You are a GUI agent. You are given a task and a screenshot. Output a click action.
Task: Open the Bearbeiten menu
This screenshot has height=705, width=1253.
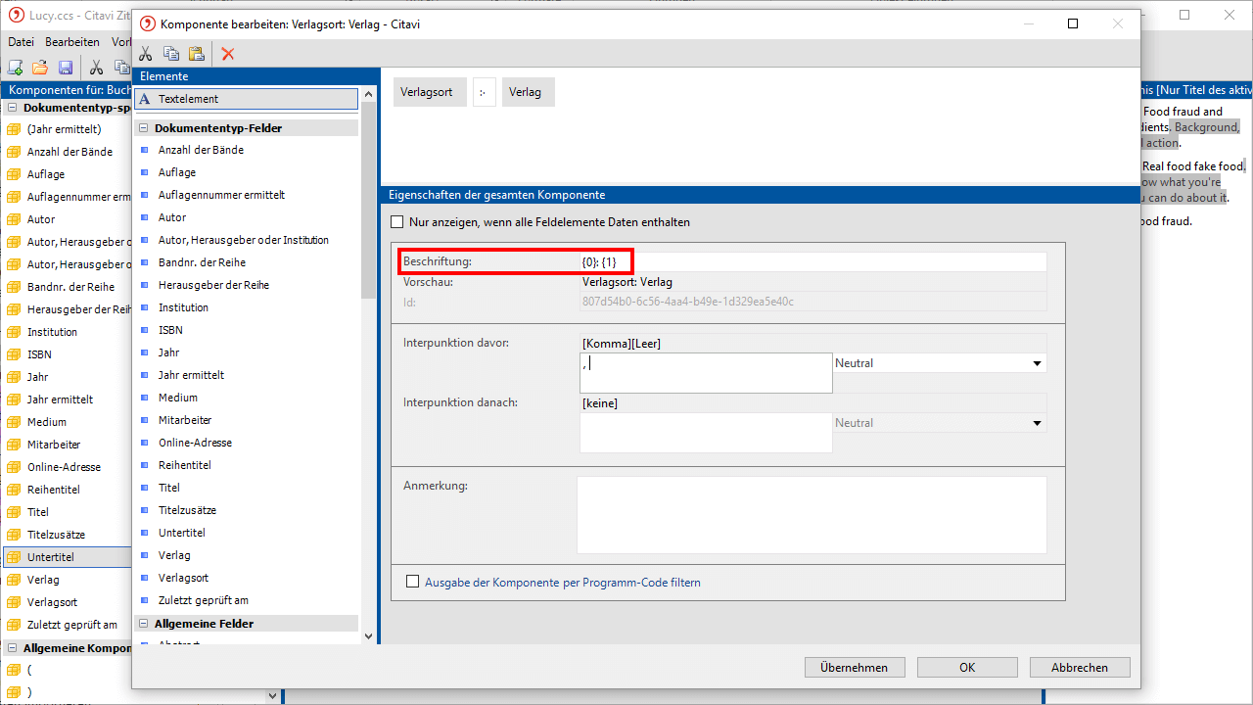click(x=72, y=42)
